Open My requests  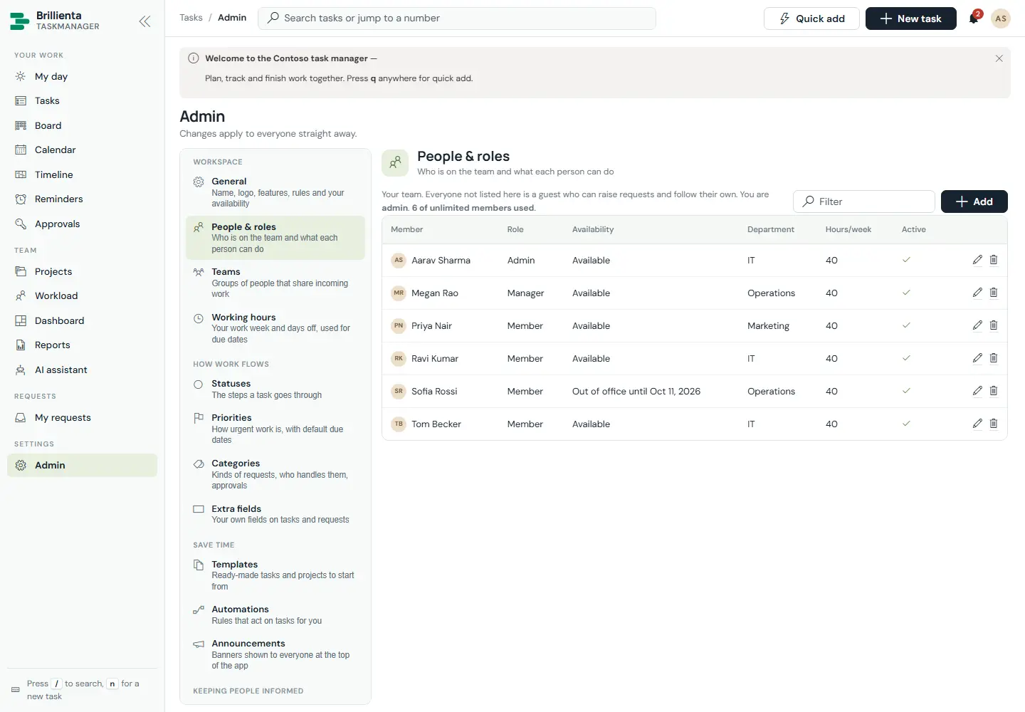(x=82, y=417)
